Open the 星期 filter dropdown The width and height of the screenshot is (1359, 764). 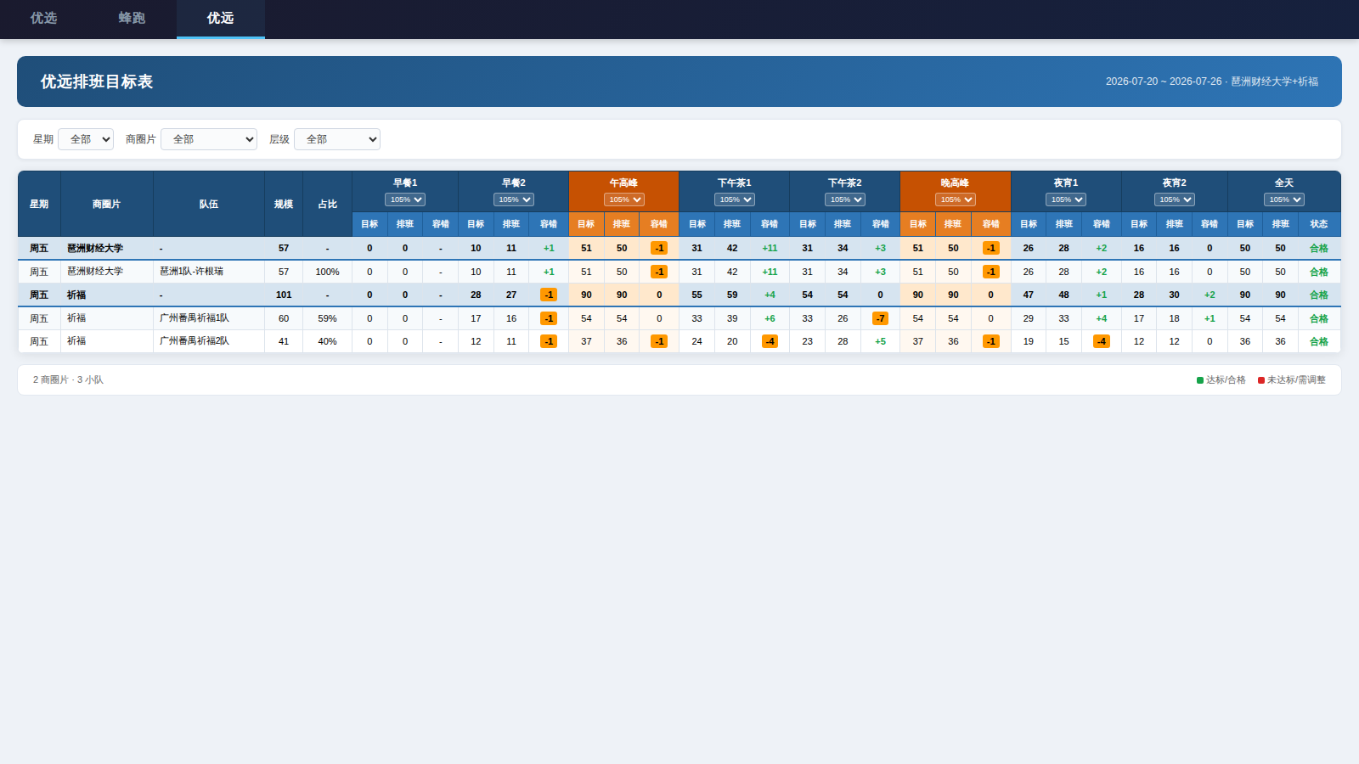(86, 139)
